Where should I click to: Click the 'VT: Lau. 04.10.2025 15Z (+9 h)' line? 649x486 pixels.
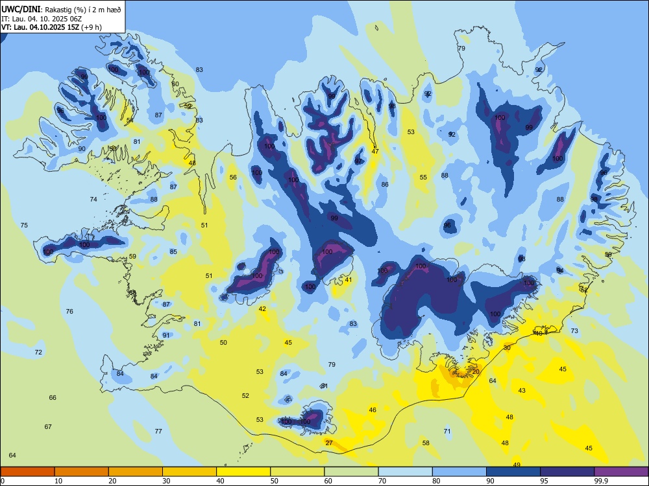point(51,27)
